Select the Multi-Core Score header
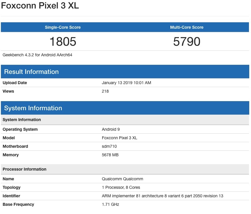Screen dimensions: 251x214 (x=187, y=27)
